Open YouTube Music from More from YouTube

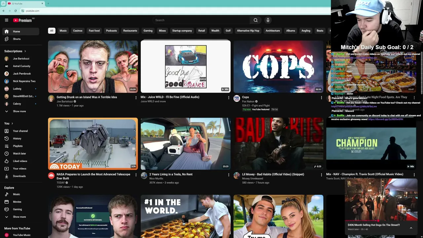tap(21, 235)
